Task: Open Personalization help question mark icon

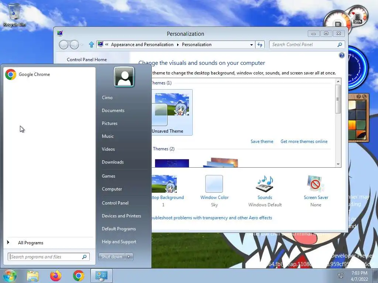Action: 341,56
